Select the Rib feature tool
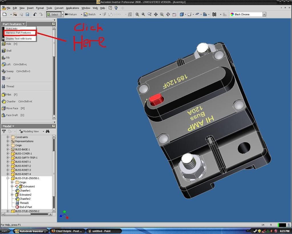The image size is (292, 234). 6,58
